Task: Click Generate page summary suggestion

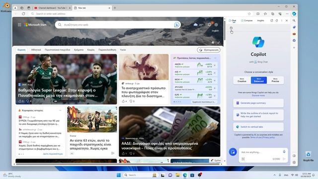Action: (258, 103)
